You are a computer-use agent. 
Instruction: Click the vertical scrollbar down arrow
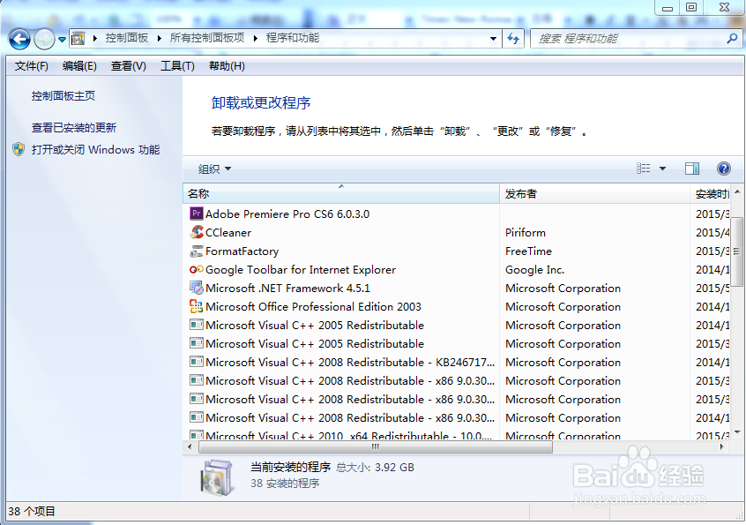737,432
